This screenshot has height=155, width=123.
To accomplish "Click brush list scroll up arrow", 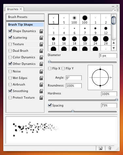I will pyautogui.click(x=114, y=43).
